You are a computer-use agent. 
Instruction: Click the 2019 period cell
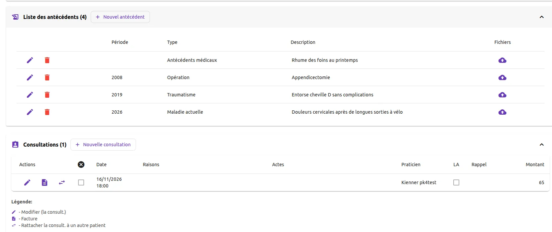point(117,95)
